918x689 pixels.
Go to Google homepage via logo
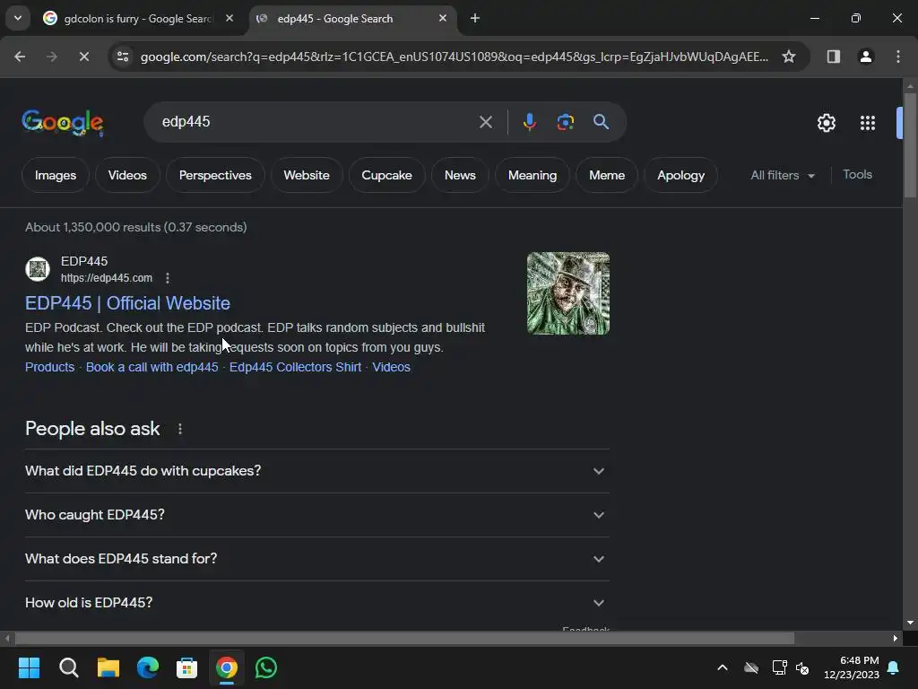(x=63, y=122)
